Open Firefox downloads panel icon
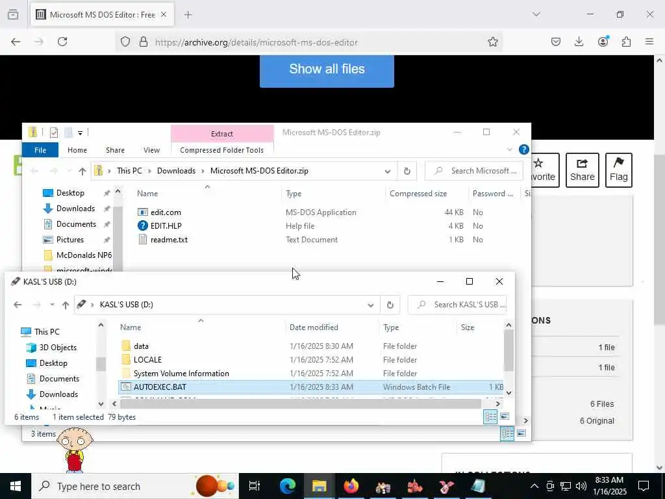665x499 pixels. [579, 42]
